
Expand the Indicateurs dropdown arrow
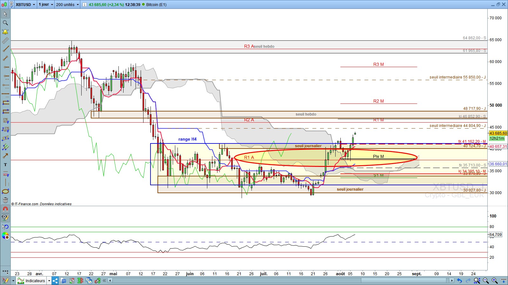click(49, 281)
